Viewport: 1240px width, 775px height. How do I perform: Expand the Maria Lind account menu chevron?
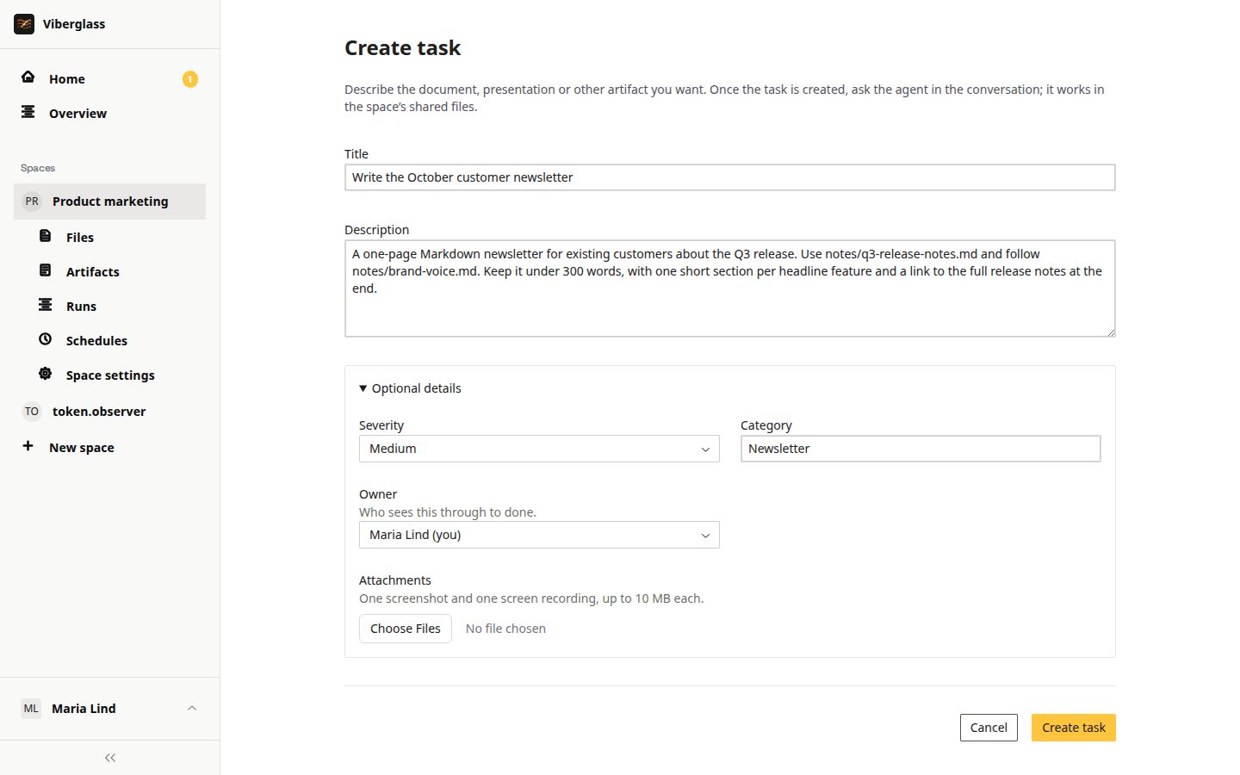click(x=192, y=709)
